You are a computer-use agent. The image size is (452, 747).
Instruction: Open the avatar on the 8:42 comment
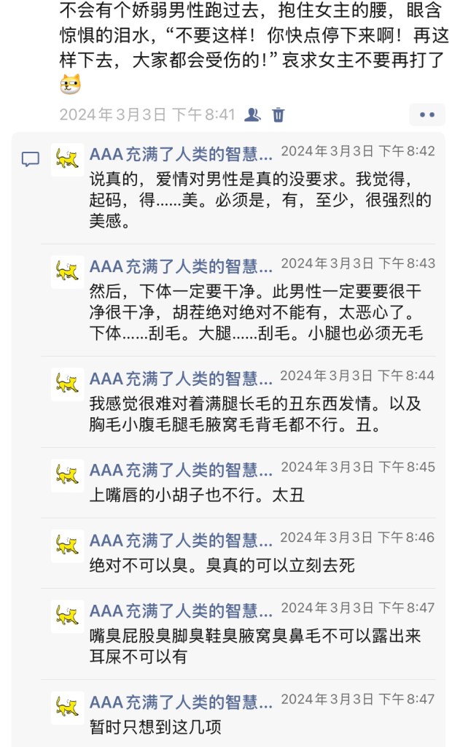coord(67,159)
